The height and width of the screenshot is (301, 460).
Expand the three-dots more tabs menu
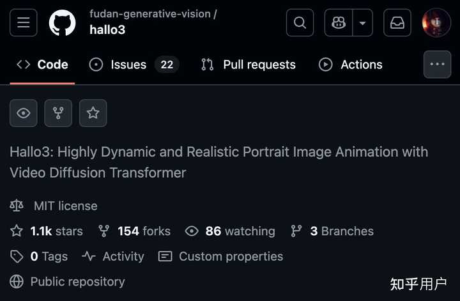[x=437, y=65]
